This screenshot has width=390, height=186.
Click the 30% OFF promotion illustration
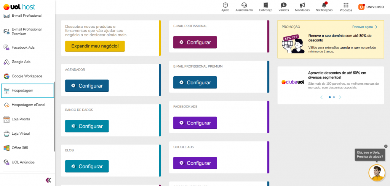[293, 44]
